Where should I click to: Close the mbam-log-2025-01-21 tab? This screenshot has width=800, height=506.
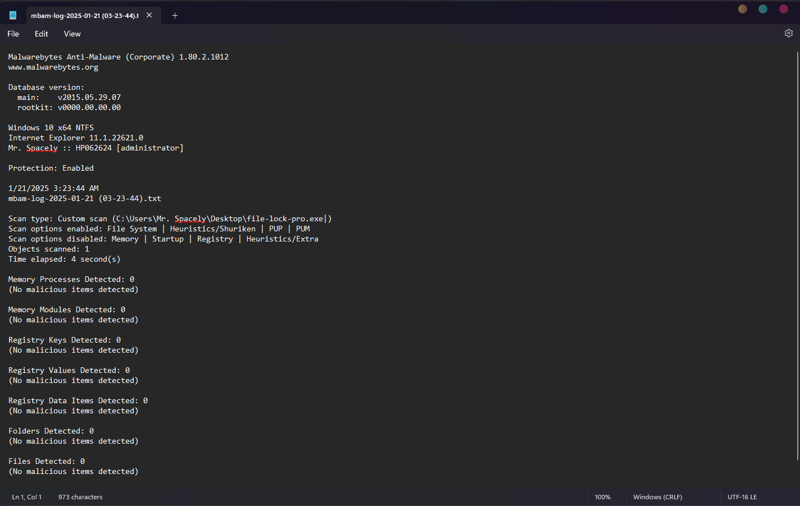point(149,15)
